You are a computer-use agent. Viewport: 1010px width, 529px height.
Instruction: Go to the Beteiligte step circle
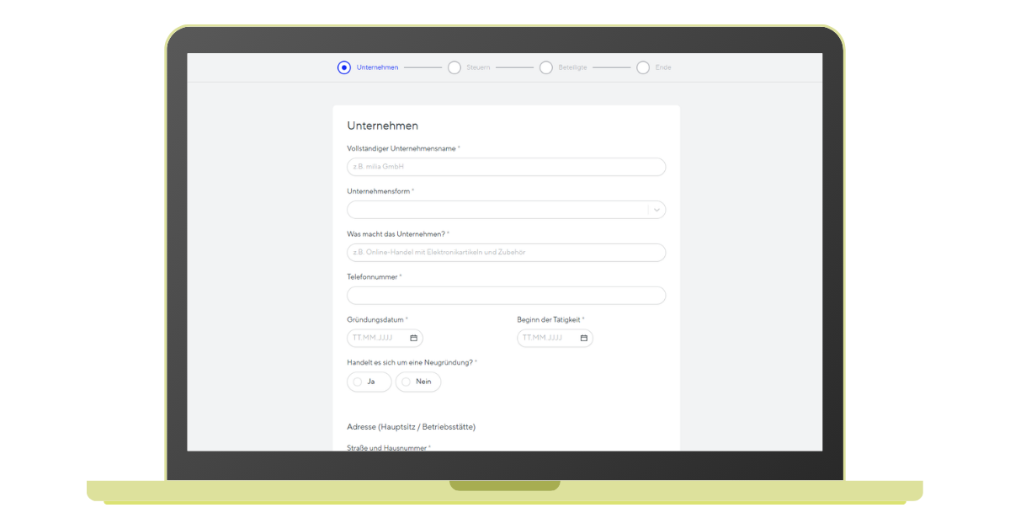click(x=546, y=67)
